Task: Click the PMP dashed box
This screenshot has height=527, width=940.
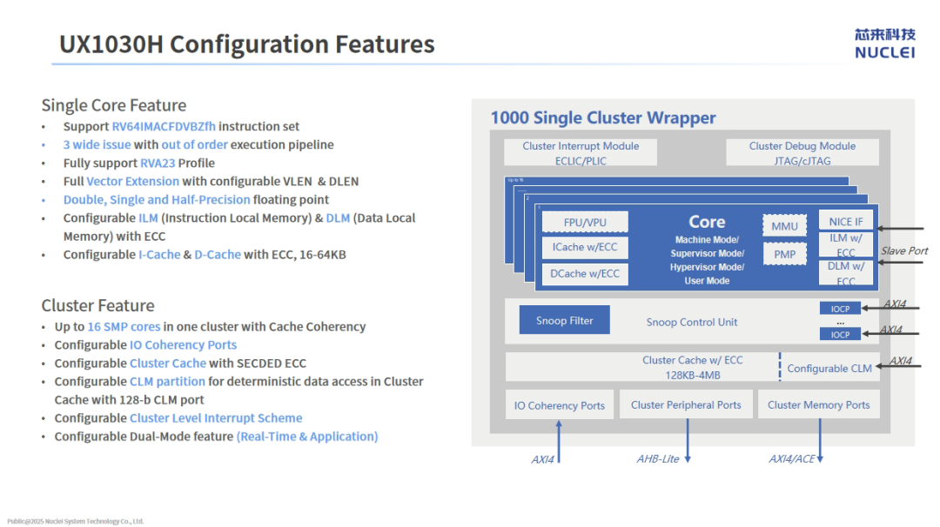Action: point(784,254)
